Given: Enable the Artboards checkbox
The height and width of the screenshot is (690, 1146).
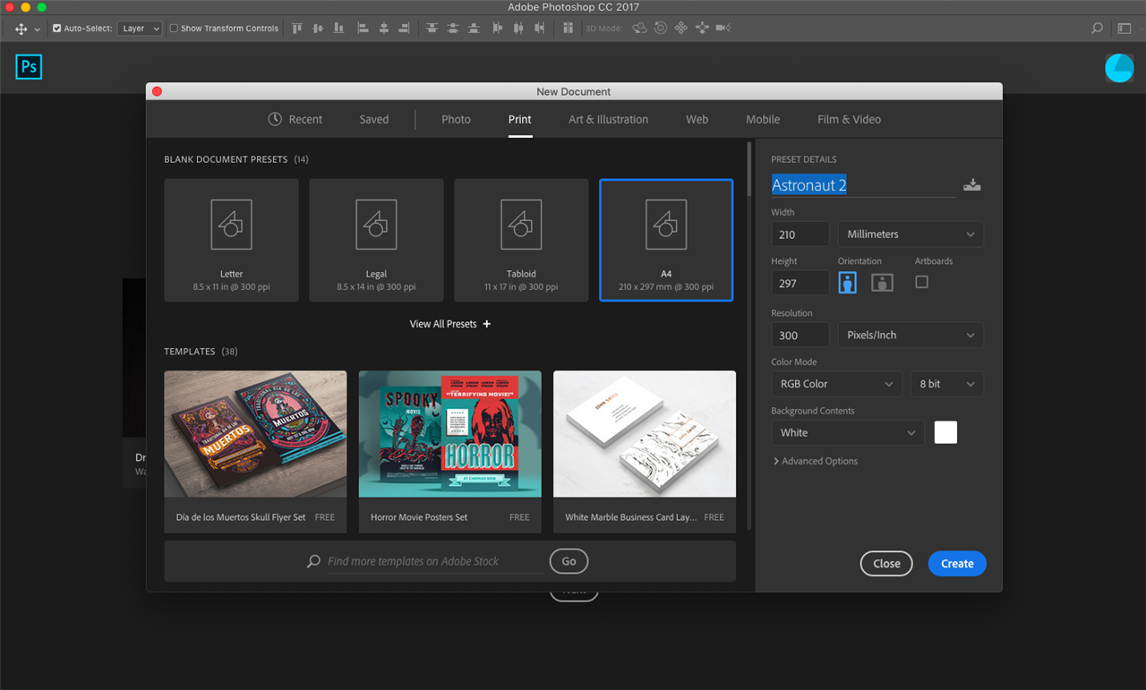Looking at the screenshot, I should click(x=921, y=282).
